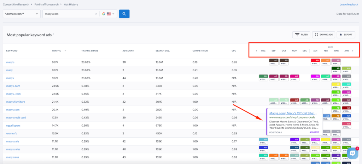Open the macys sales keyword
Viewport: 362px width, 164px height.
click(x=13, y=149)
